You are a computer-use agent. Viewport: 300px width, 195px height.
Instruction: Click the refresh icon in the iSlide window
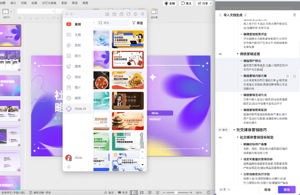tap(128, 14)
